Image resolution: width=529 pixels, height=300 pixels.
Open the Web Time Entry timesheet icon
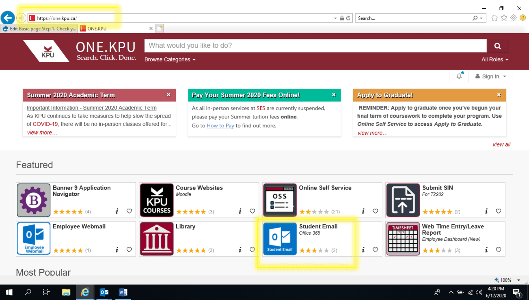click(403, 239)
